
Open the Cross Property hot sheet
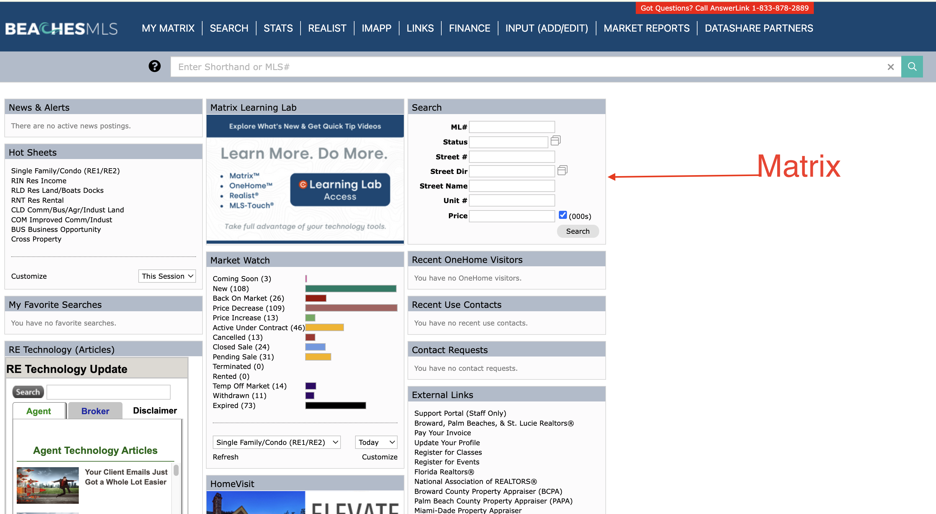pyautogui.click(x=36, y=239)
